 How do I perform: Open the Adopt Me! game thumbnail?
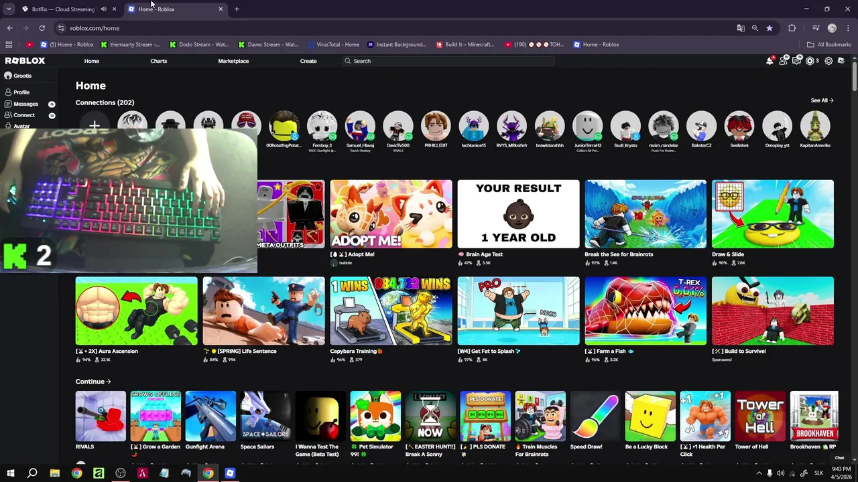pyautogui.click(x=391, y=214)
